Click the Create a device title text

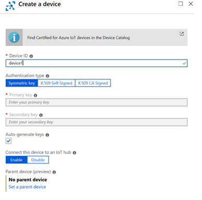(40, 4)
